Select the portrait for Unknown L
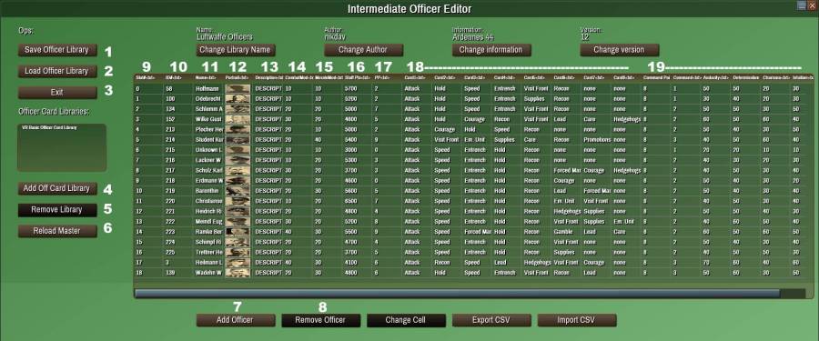819x341 pixels. (x=238, y=150)
